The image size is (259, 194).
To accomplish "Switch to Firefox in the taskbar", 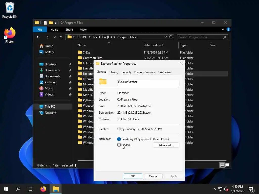I will 43,189.
